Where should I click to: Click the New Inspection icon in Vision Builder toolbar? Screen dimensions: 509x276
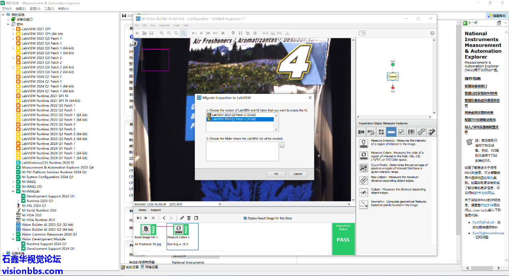click(x=137, y=33)
